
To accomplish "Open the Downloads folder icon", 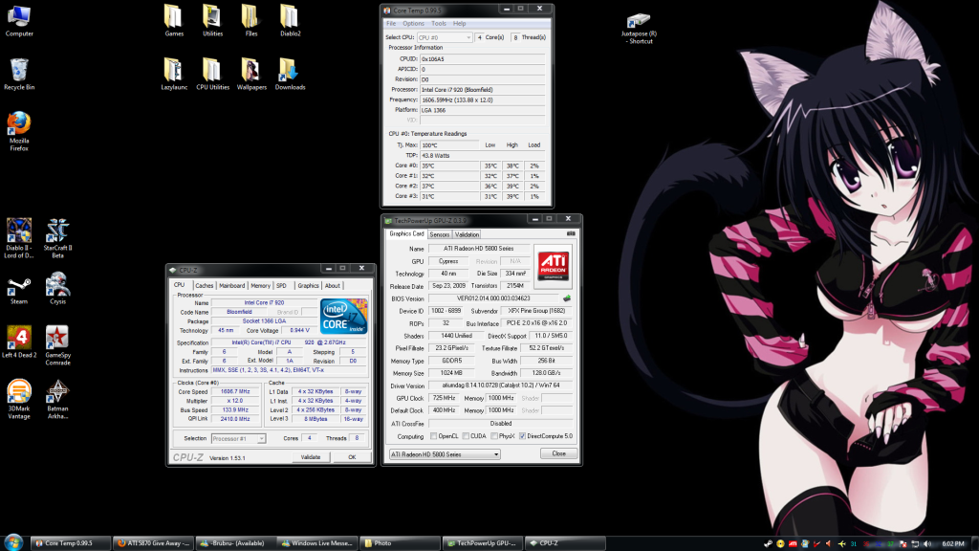I will [x=290, y=75].
